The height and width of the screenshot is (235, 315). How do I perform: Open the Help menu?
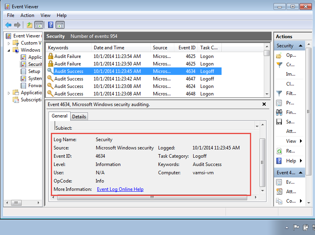coord(62,15)
